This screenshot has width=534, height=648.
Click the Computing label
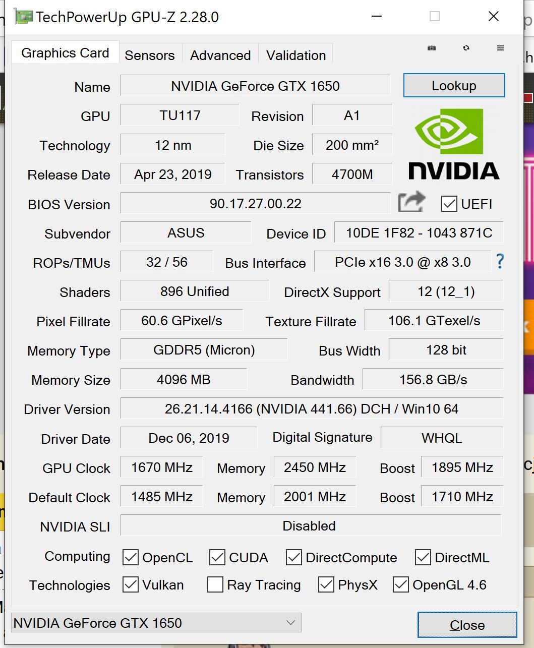click(77, 556)
